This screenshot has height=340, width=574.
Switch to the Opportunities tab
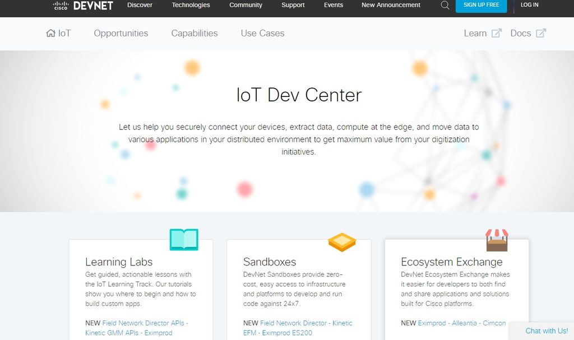[x=121, y=33]
